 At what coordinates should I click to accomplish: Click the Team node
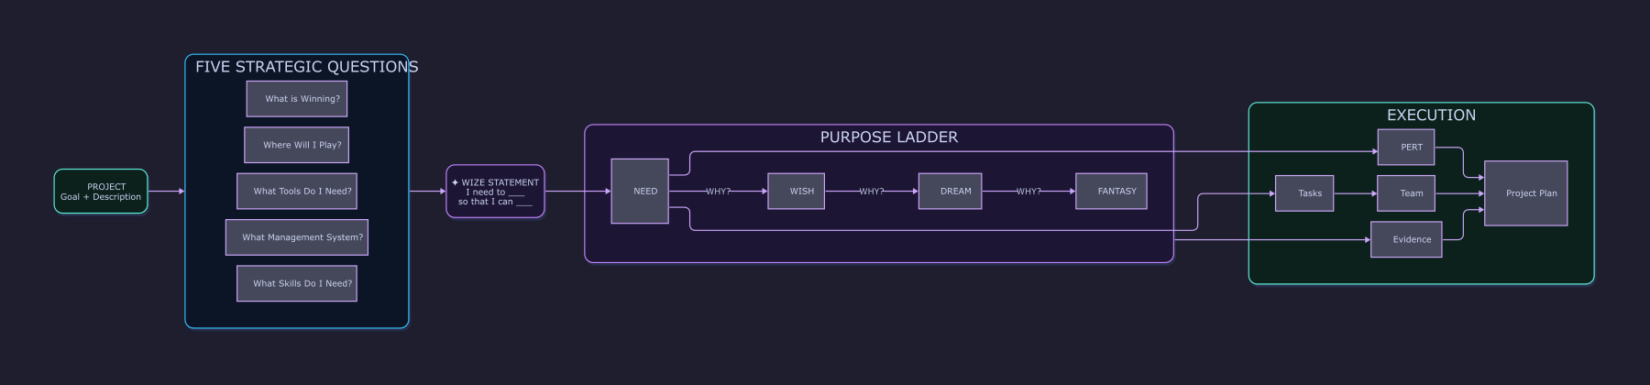[x=1406, y=193]
